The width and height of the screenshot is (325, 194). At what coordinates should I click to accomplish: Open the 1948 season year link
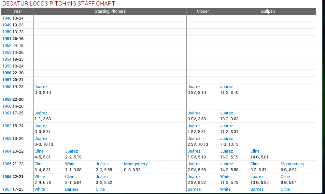[7, 18]
